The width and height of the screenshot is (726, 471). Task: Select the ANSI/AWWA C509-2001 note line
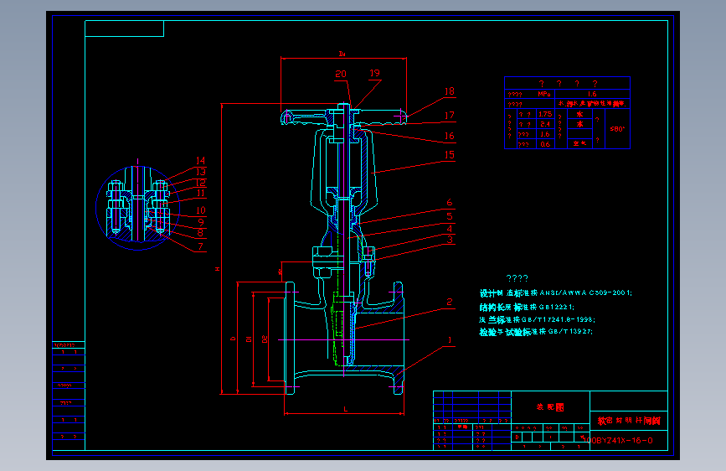click(556, 293)
